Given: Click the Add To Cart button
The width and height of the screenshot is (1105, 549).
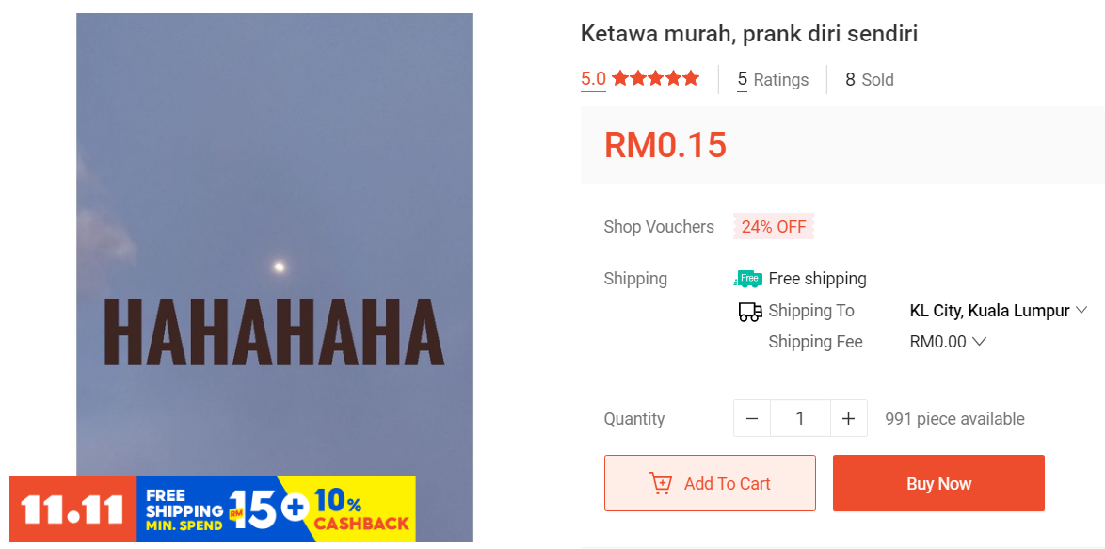Looking at the screenshot, I should click(x=710, y=483).
